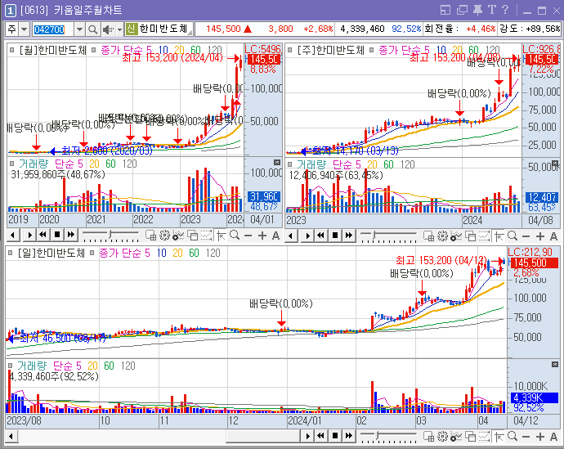Step monthly chart back with left arrow

point(12,236)
